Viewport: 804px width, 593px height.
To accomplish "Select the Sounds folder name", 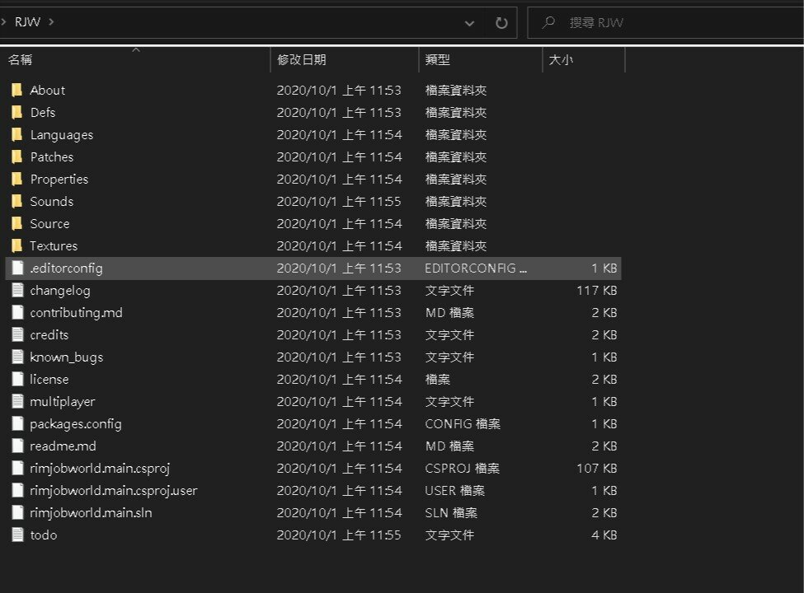I will 51,201.
